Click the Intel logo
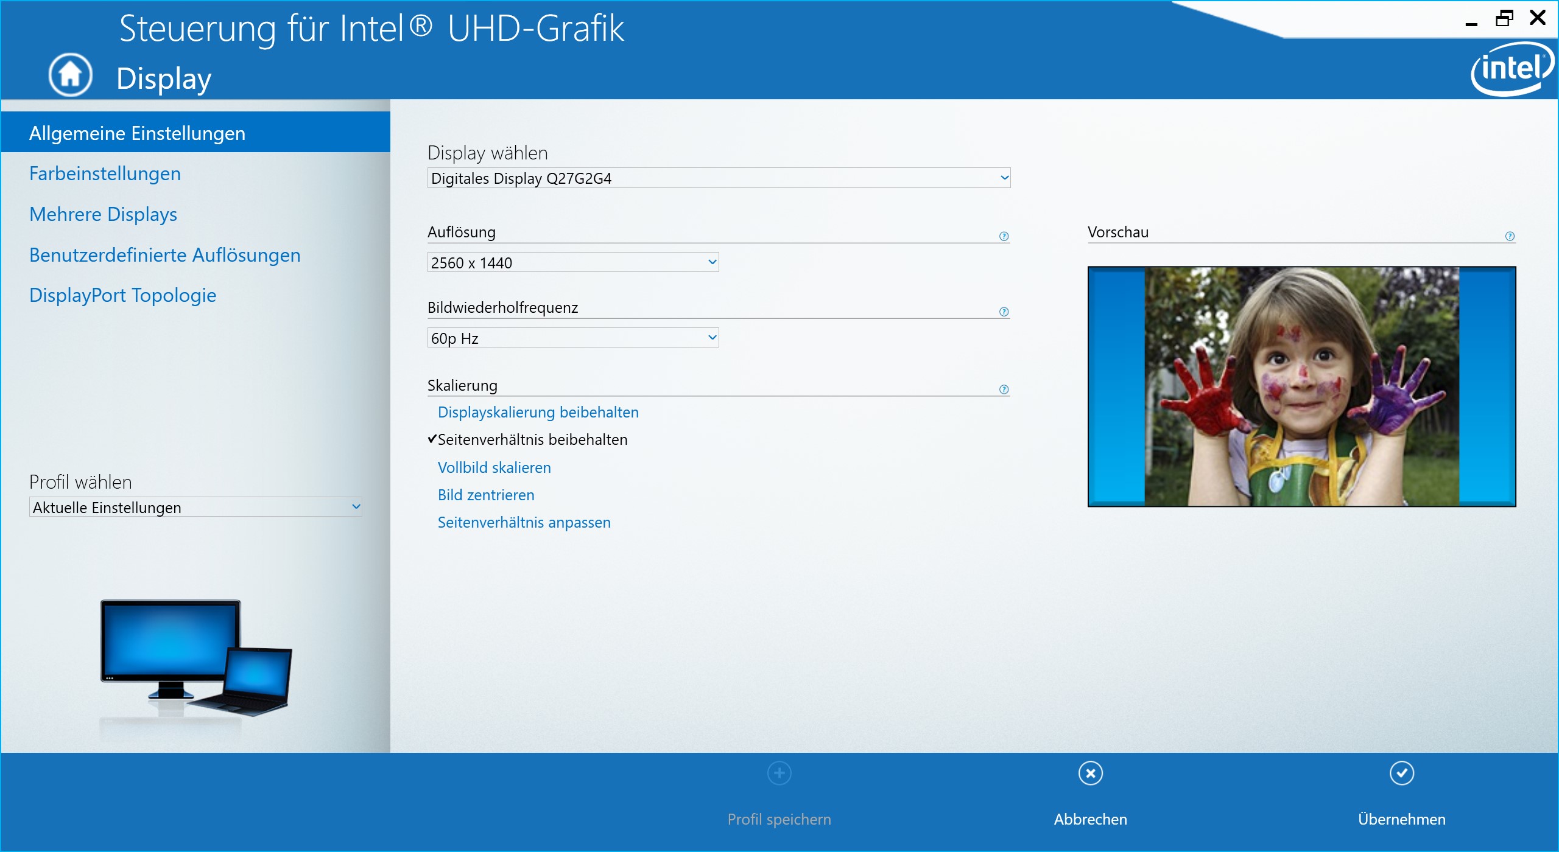 (x=1513, y=68)
